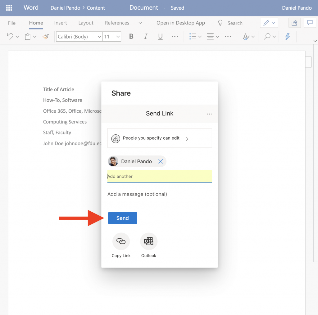This screenshot has height=315, width=318.
Task: Expand the alignment options arrow
Action: [x=217, y=37]
